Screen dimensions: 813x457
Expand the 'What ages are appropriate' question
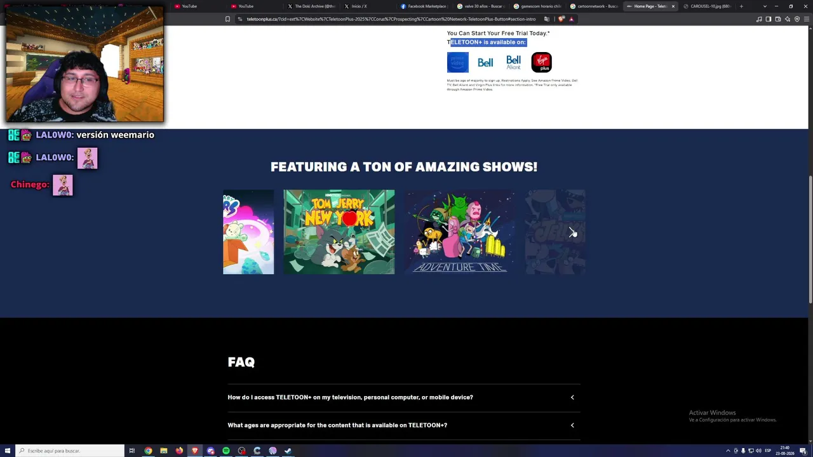[x=404, y=425]
